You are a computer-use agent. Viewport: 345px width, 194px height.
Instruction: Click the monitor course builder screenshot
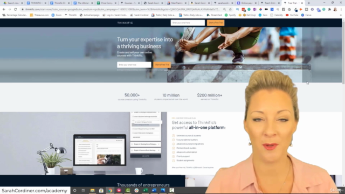pyautogui.click(x=100, y=150)
